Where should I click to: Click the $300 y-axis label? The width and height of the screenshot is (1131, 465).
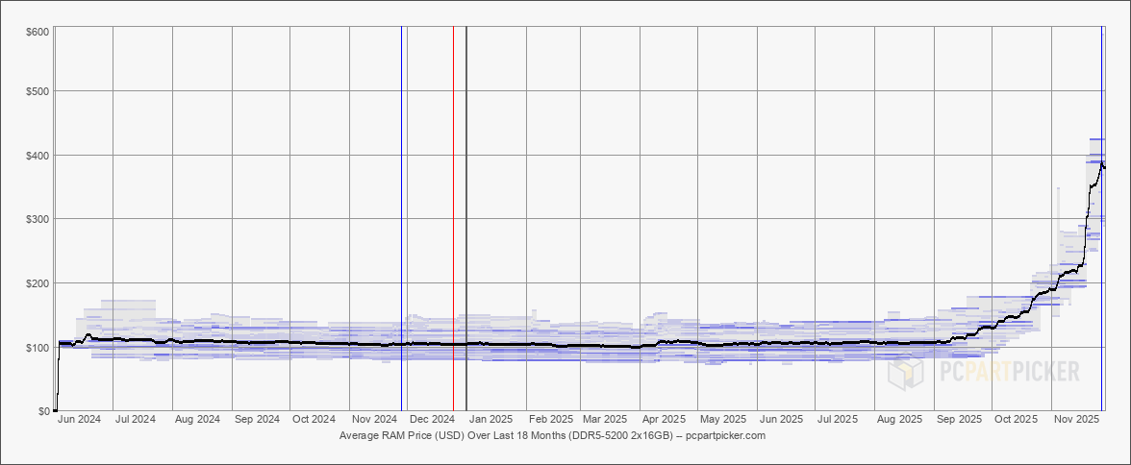click(38, 219)
